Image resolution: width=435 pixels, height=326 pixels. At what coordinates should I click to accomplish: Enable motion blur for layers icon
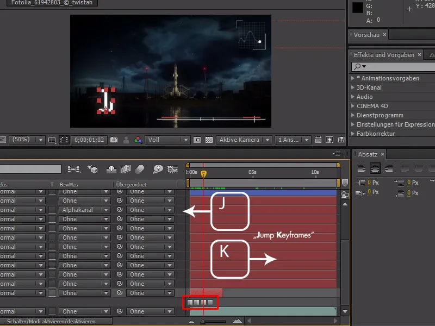(x=140, y=169)
